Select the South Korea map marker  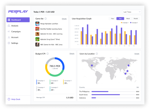point(129,65)
